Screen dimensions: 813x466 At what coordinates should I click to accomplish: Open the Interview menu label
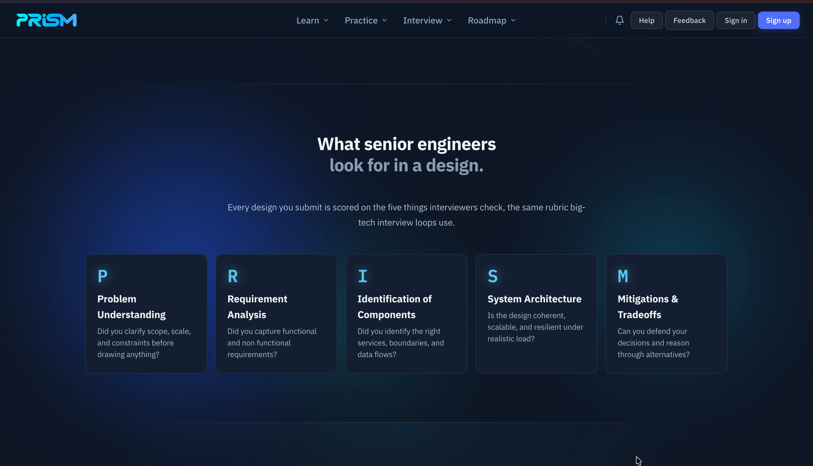coord(422,20)
